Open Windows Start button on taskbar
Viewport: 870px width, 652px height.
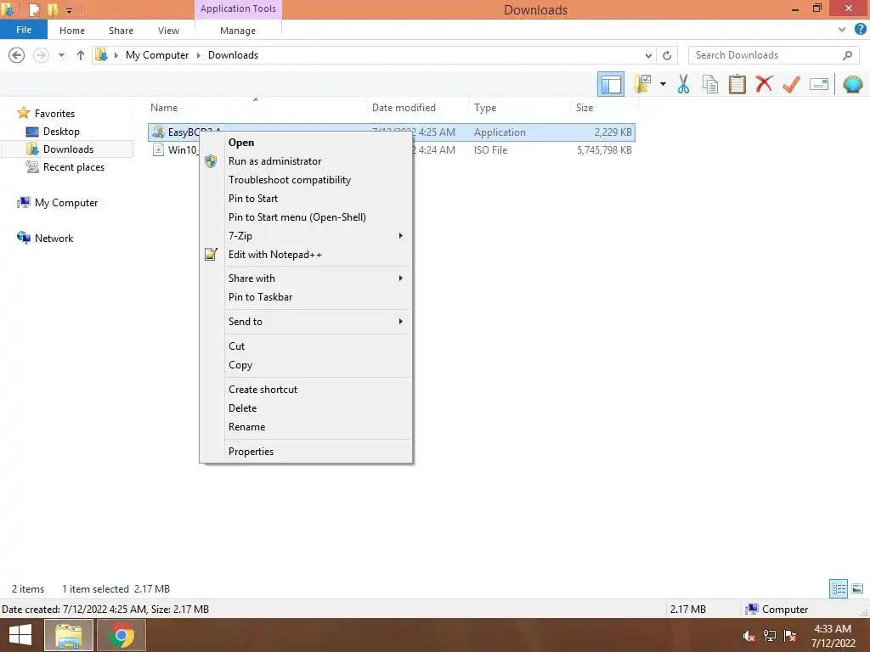pos(20,635)
